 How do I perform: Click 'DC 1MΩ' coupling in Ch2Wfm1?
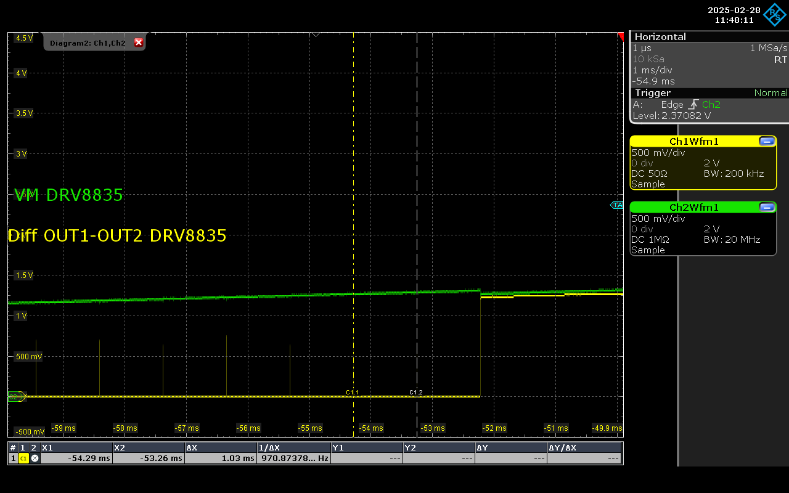[650, 240]
